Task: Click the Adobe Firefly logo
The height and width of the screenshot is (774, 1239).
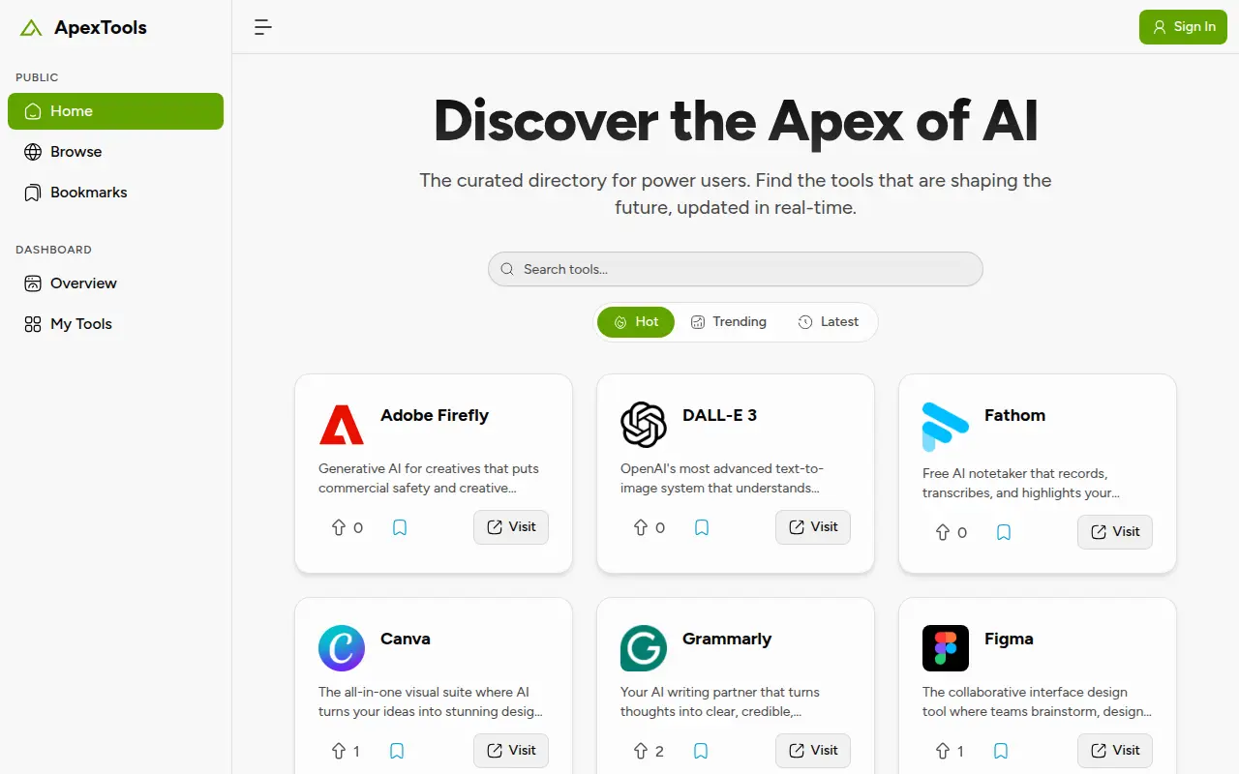Action: (342, 425)
